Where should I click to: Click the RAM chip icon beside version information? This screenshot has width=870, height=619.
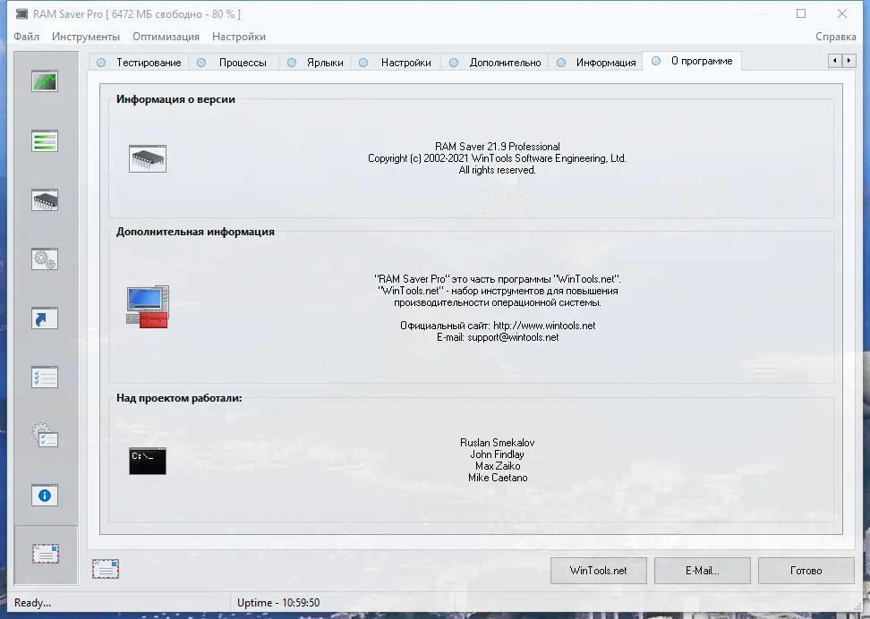[147, 157]
